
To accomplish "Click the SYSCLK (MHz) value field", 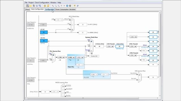I will pyautogui.click(x=100, y=46).
